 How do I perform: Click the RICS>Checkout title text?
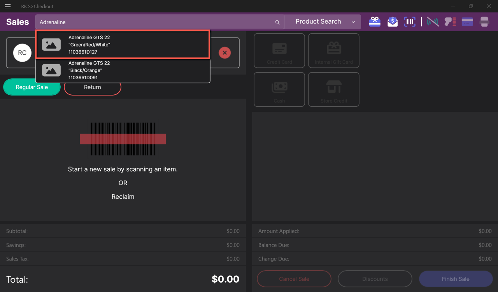37,6
